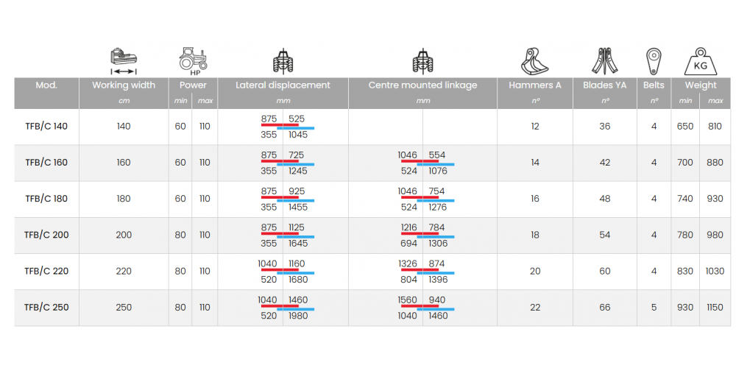Click the belt pulley icon
Viewport: 736px width, 368px height.
click(654, 60)
